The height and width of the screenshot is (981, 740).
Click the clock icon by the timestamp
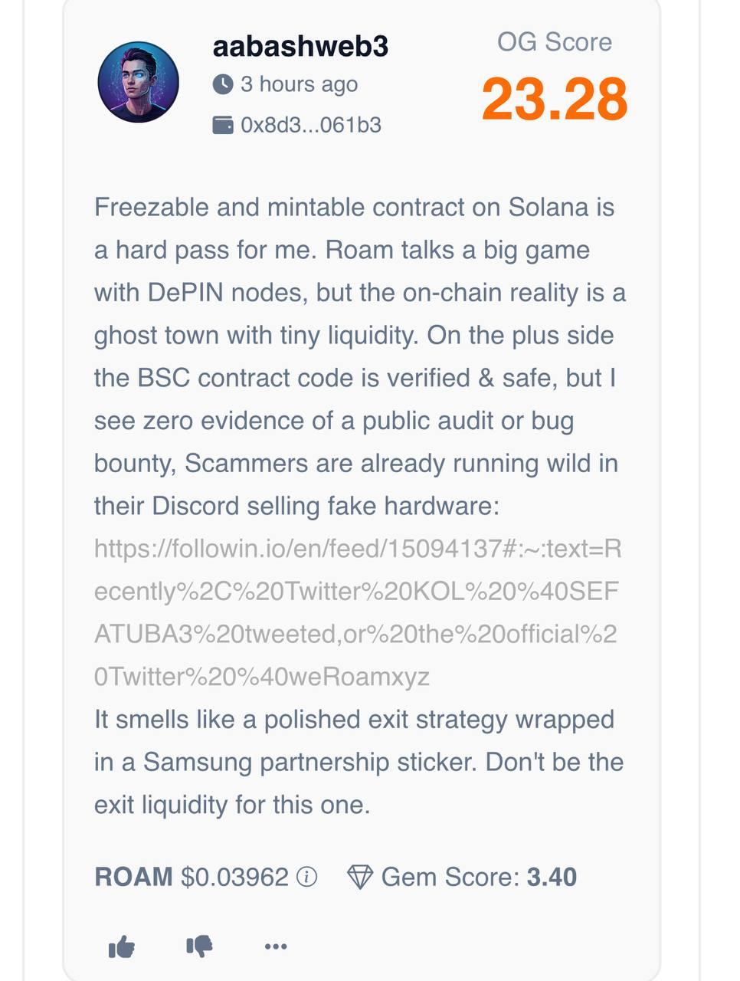(223, 84)
